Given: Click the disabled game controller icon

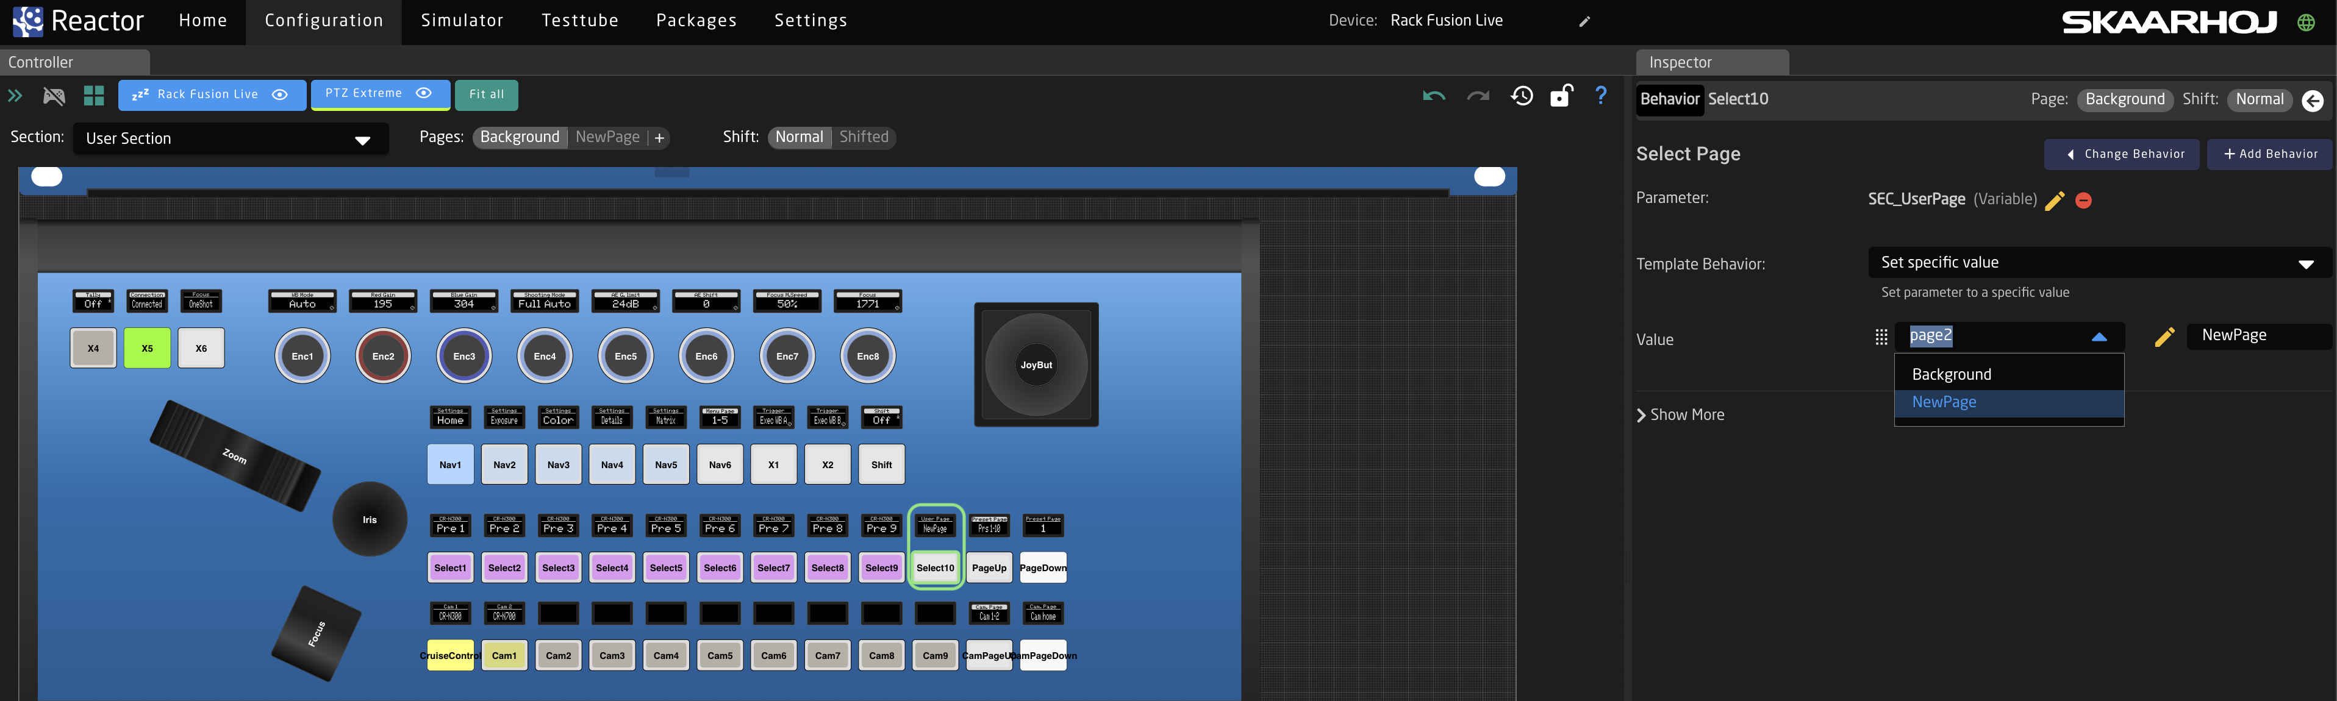Looking at the screenshot, I should pos(54,95).
